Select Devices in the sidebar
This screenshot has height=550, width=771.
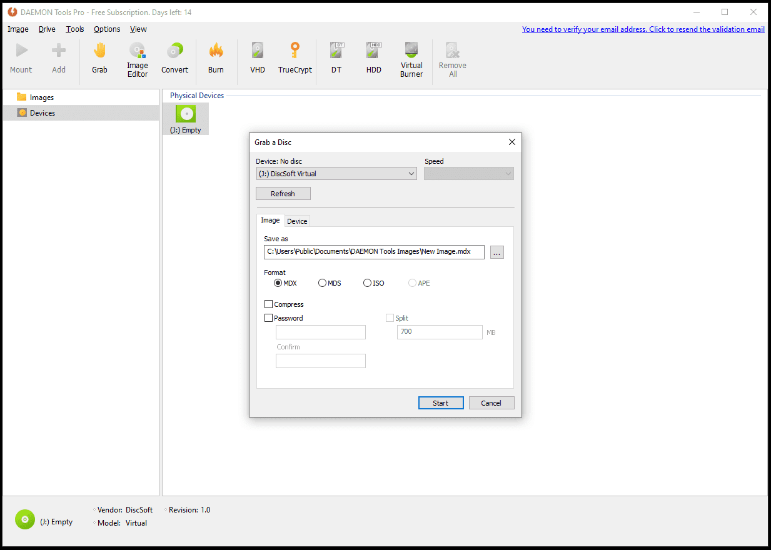pos(81,112)
